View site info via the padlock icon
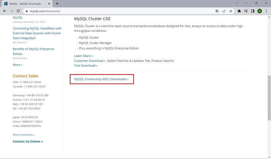Image resolution: width=271 pixels, height=159 pixels. pos(26,11)
